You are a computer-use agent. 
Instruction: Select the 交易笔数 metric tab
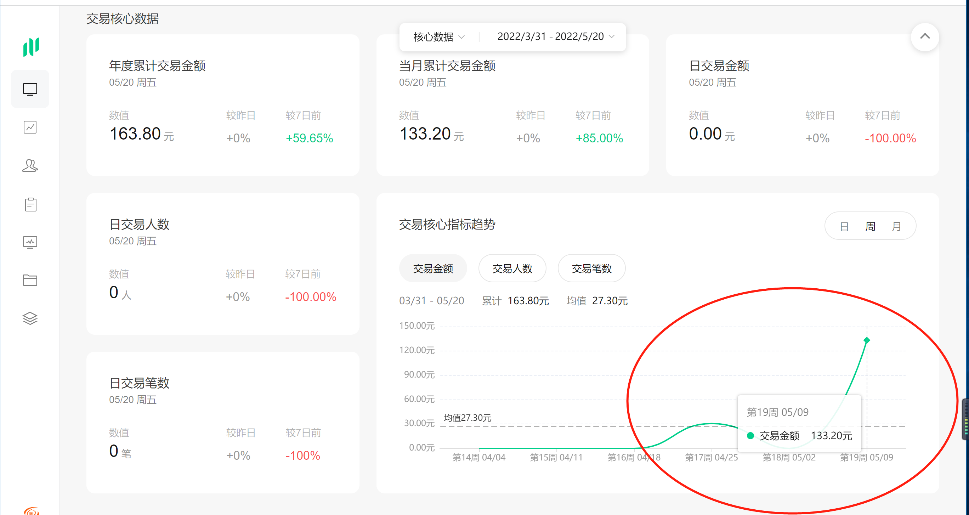[591, 268]
